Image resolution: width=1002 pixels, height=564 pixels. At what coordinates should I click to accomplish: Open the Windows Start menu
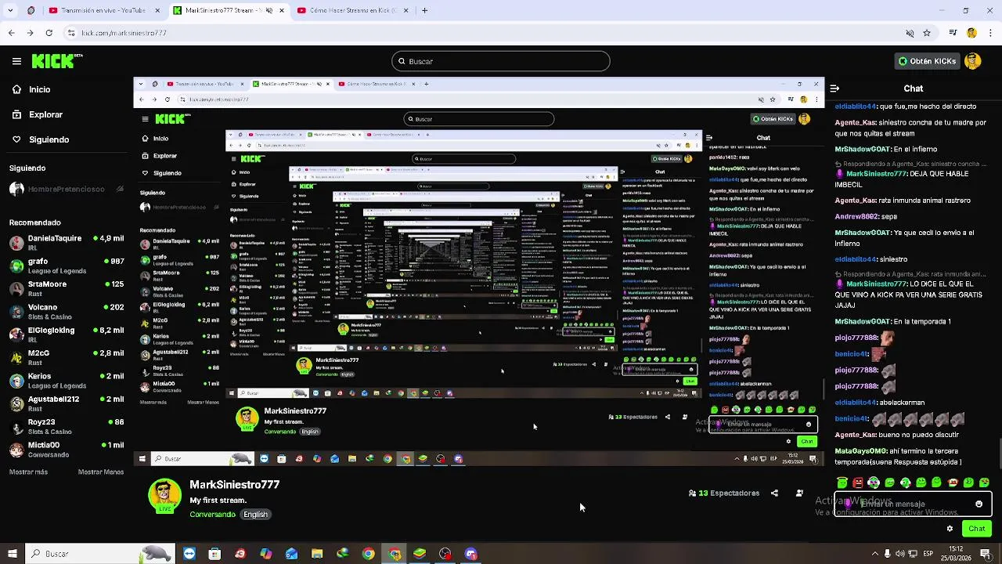12,554
